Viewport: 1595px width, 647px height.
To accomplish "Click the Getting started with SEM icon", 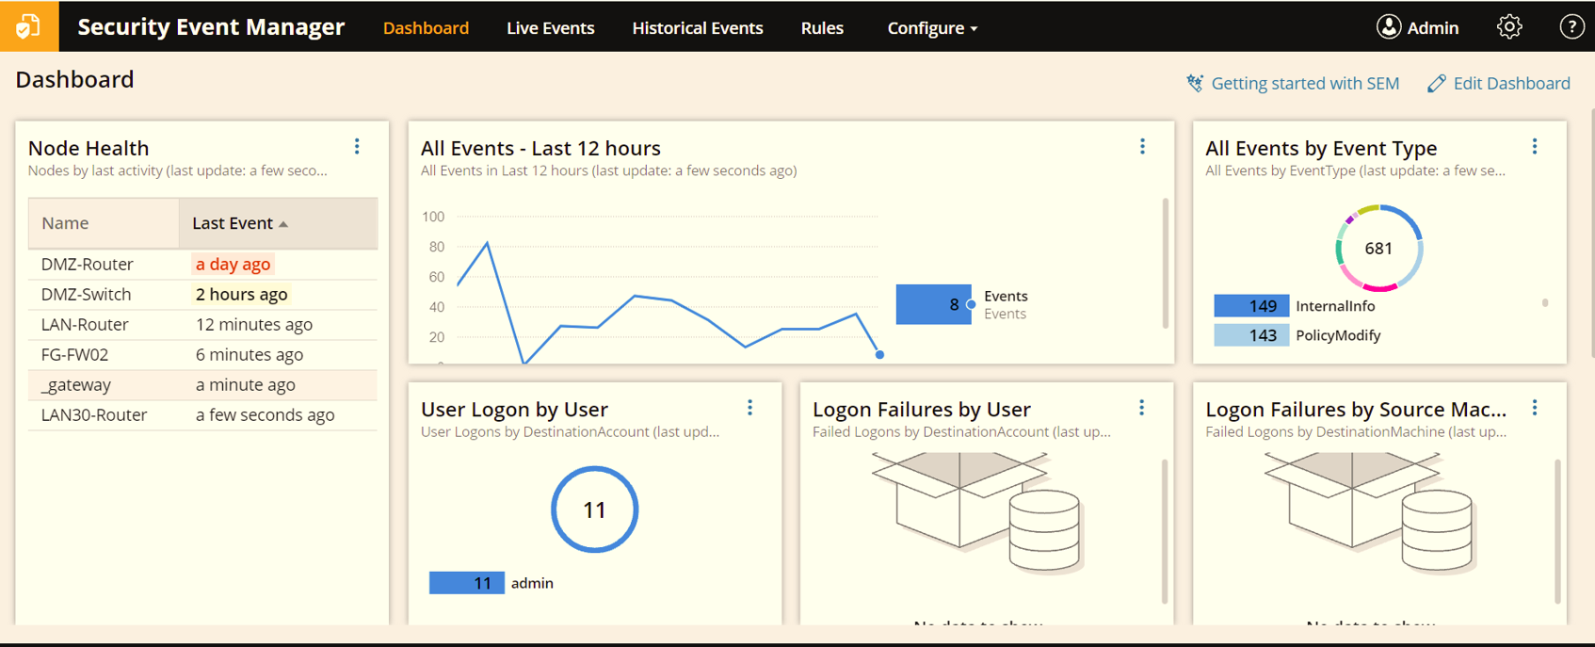I will 1195,83.
